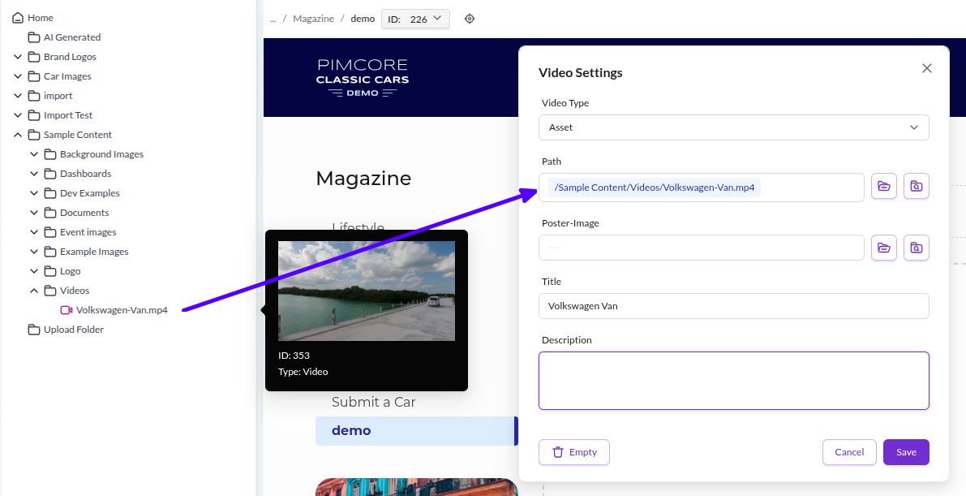Screen dimensions: 966x496
Task: Open search picker for Path field
Action: point(916,187)
